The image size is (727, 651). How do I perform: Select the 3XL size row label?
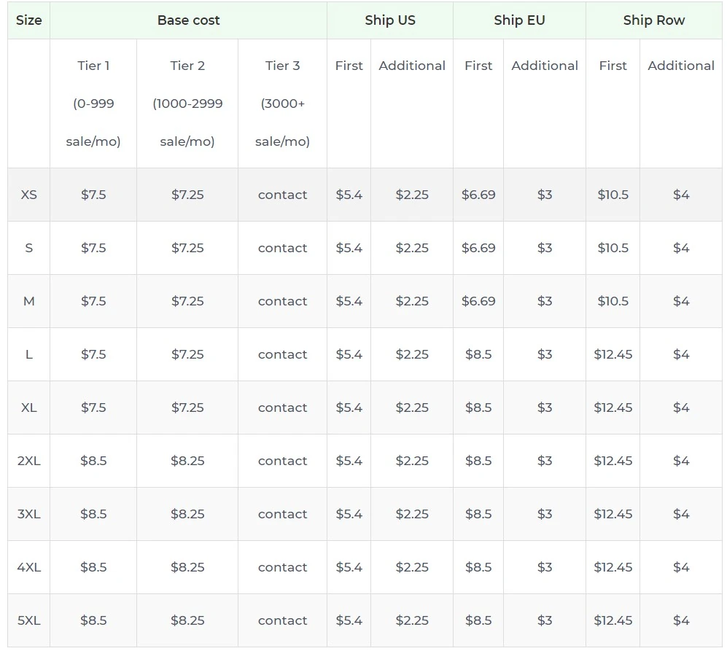tap(28, 514)
